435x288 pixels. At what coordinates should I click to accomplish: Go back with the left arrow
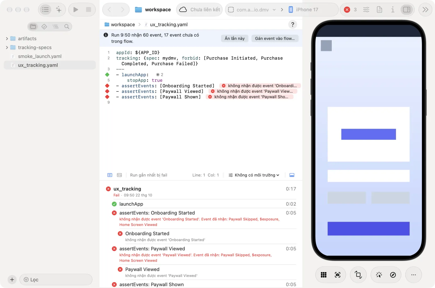pyautogui.click(x=109, y=10)
